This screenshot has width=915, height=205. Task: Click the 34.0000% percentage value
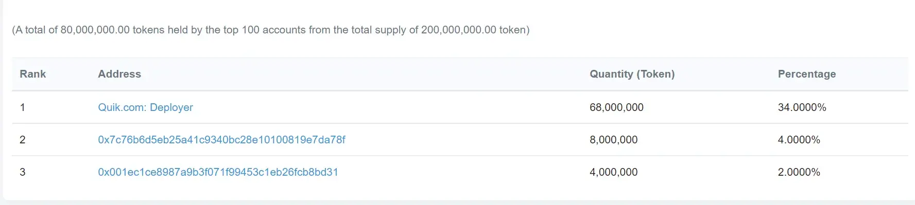(802, 107)
